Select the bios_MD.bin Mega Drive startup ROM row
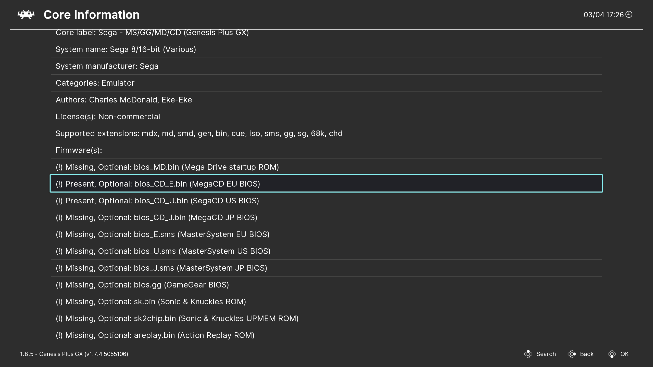 (x=326, y=167)
